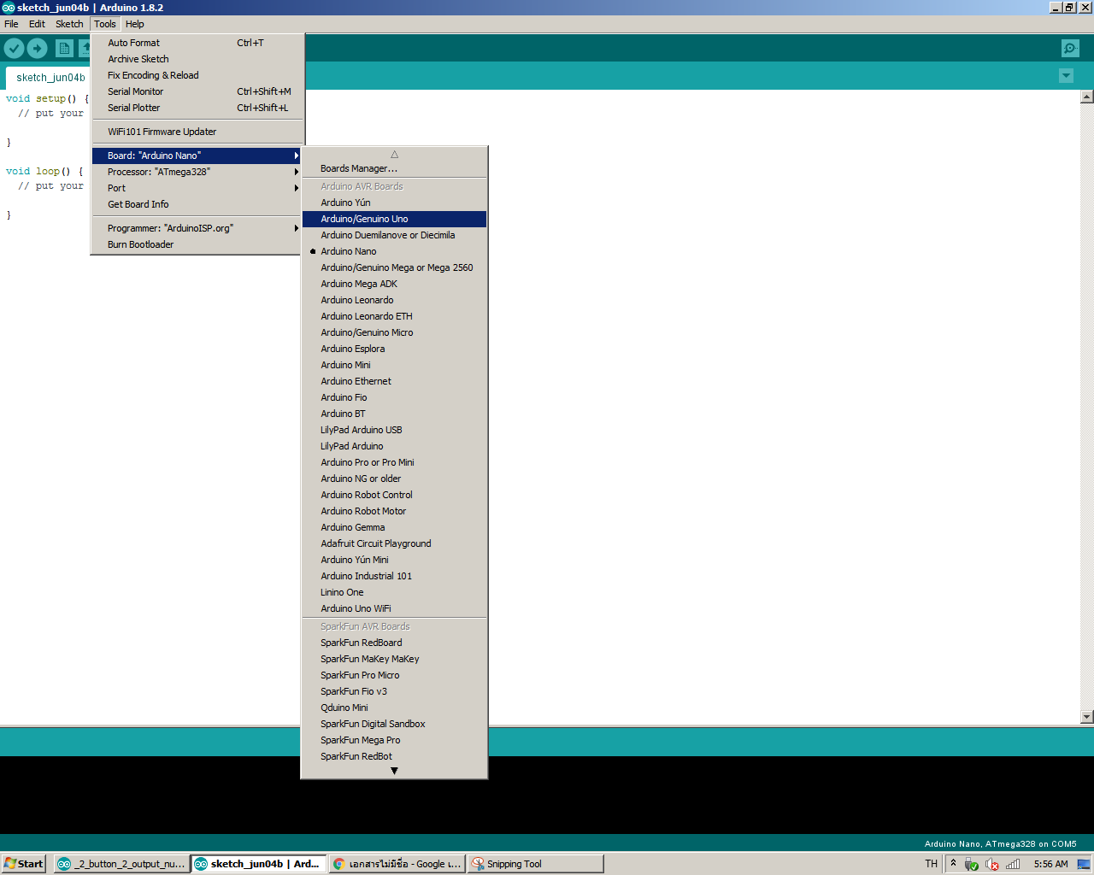Viewport: 1094px width, 875px height.
Task: Click the Upload arrow toolbar icon
Action: point(38,49)
